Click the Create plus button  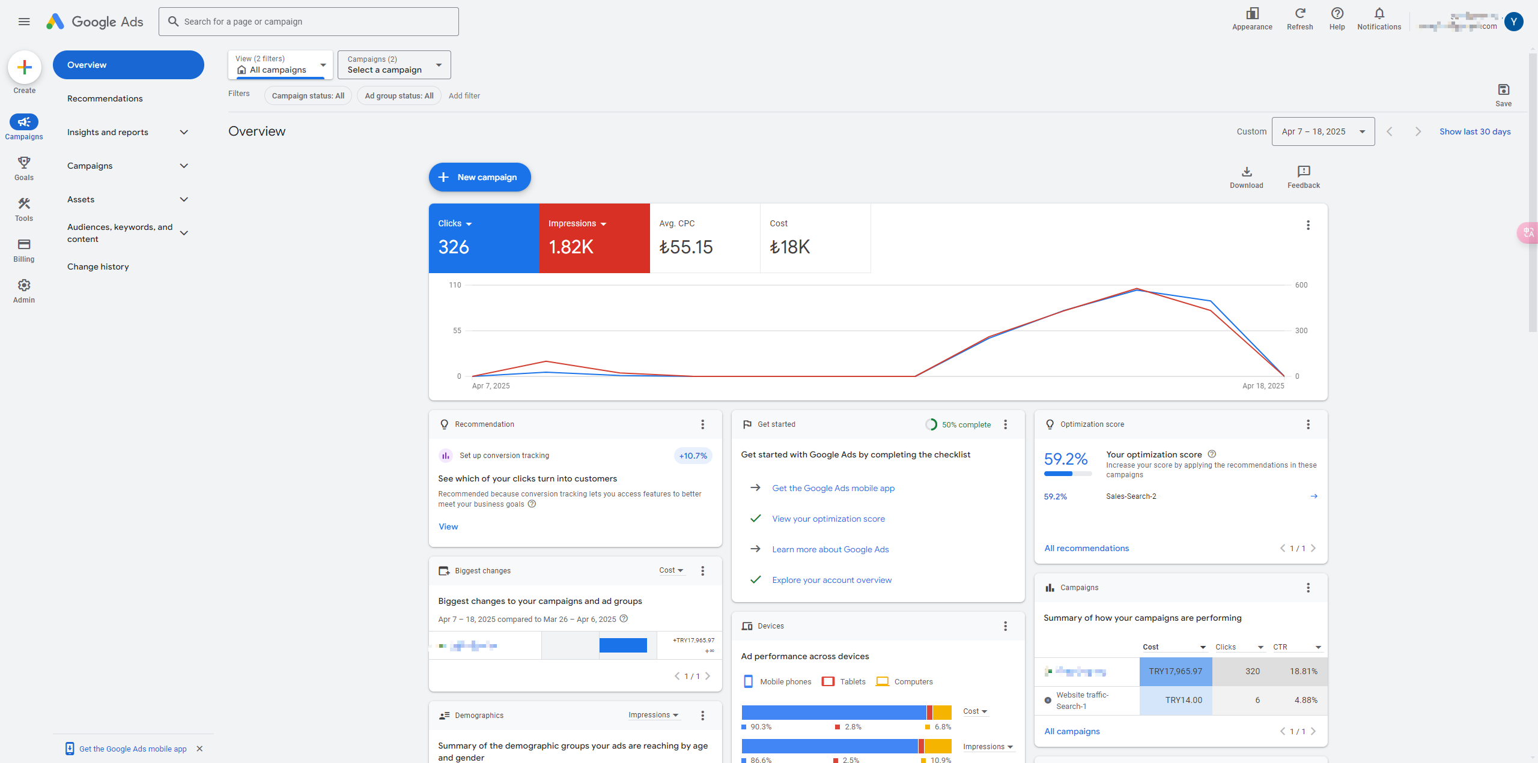click(x=25, y=67)
